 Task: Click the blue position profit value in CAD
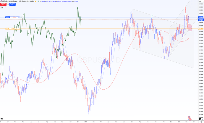click(x=14, y=17)
